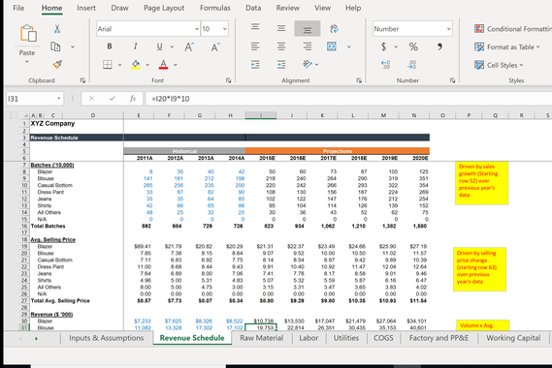The width and height of the screenshot is (552, 368).
Task: Increase font size button
Action: click(x=189, y=46)
